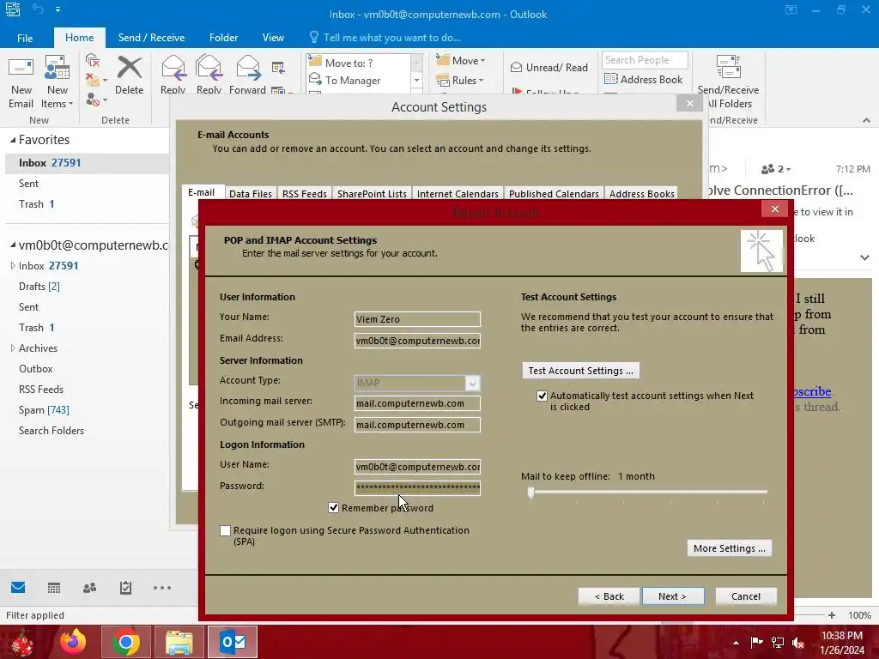
Task: Open the File menu
Action: pyautogui.click(x=25, y=38)
